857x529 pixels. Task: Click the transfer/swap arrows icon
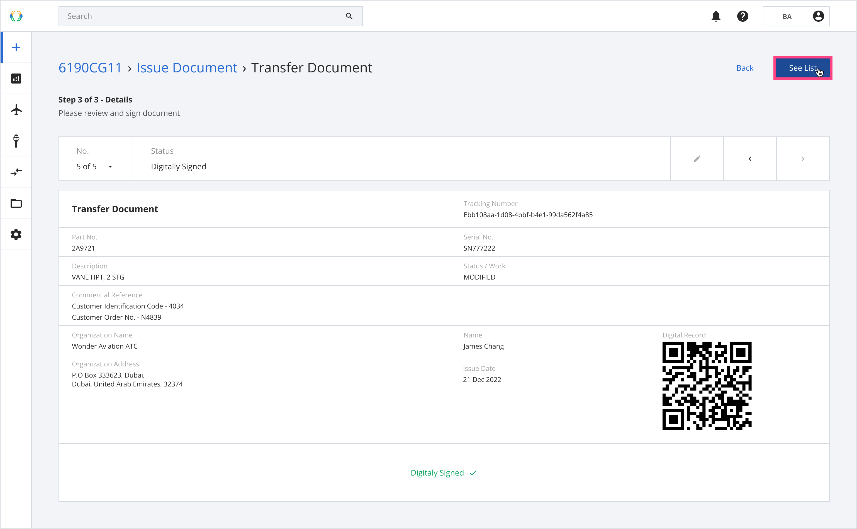click(16, 172)
